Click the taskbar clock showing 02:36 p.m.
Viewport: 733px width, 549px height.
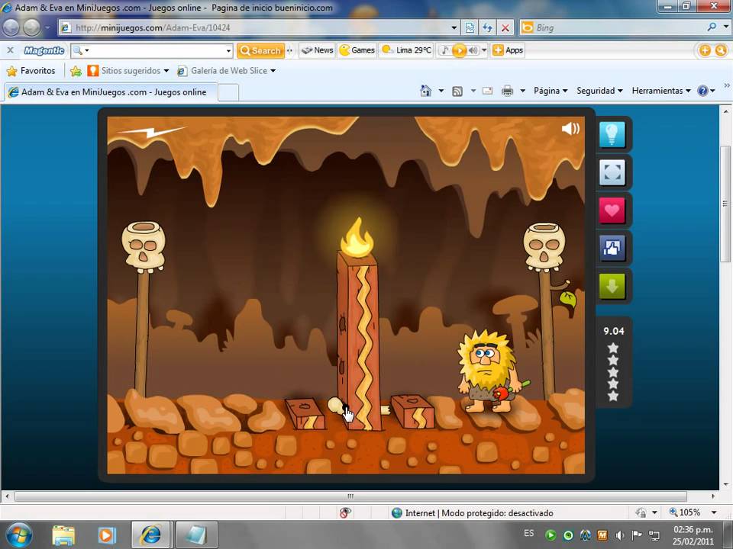pyautogui.click(x=693, y=535)
